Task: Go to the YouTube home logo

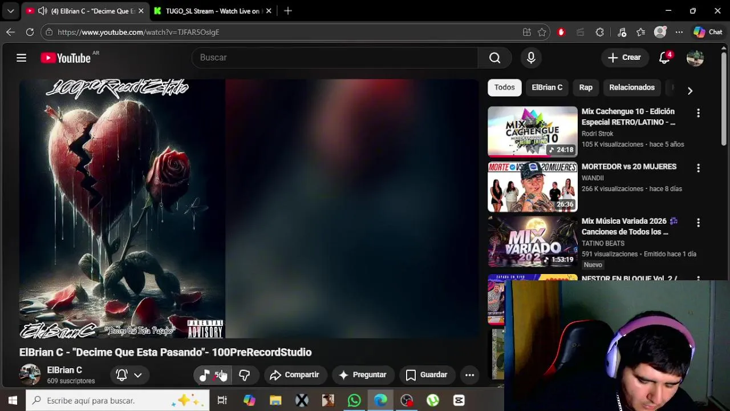Action: [x=66, y=58]
